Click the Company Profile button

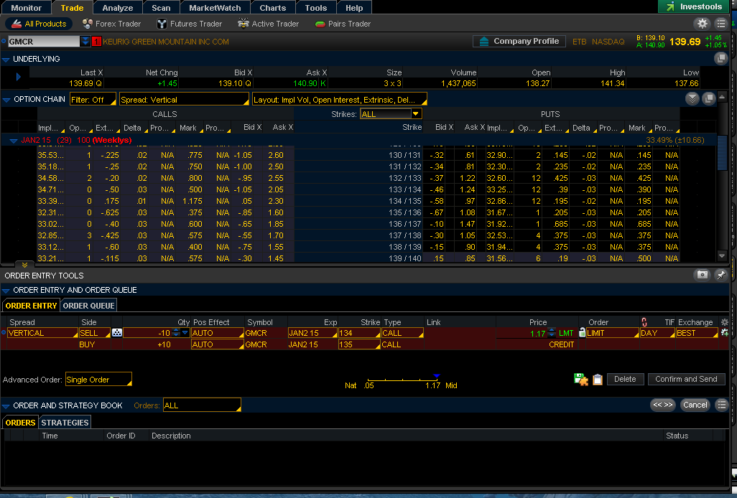click(519, 41)
